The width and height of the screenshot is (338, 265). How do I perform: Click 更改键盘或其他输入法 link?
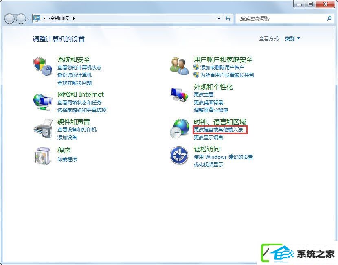pos(218,130)
